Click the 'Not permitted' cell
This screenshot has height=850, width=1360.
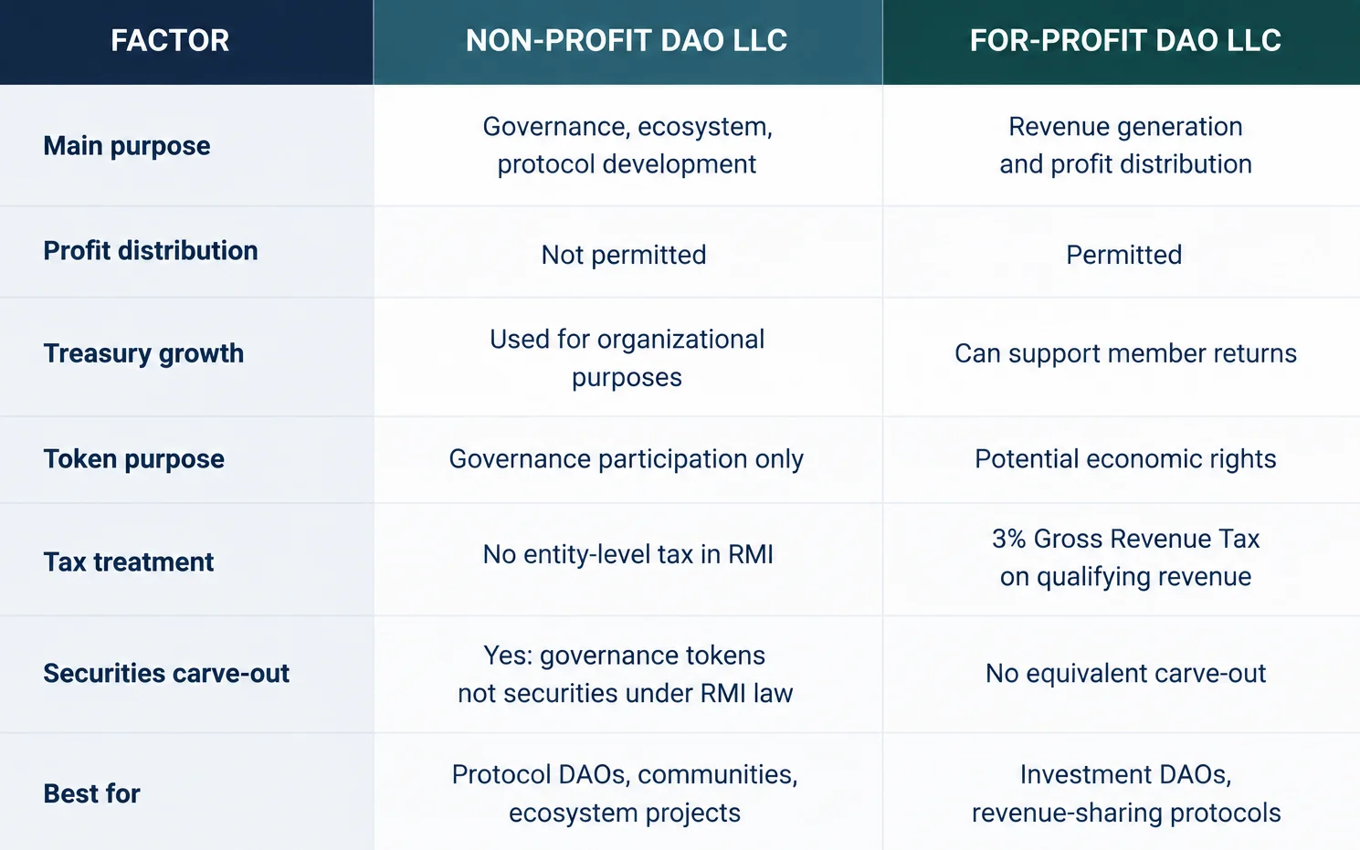click(624, 255)
